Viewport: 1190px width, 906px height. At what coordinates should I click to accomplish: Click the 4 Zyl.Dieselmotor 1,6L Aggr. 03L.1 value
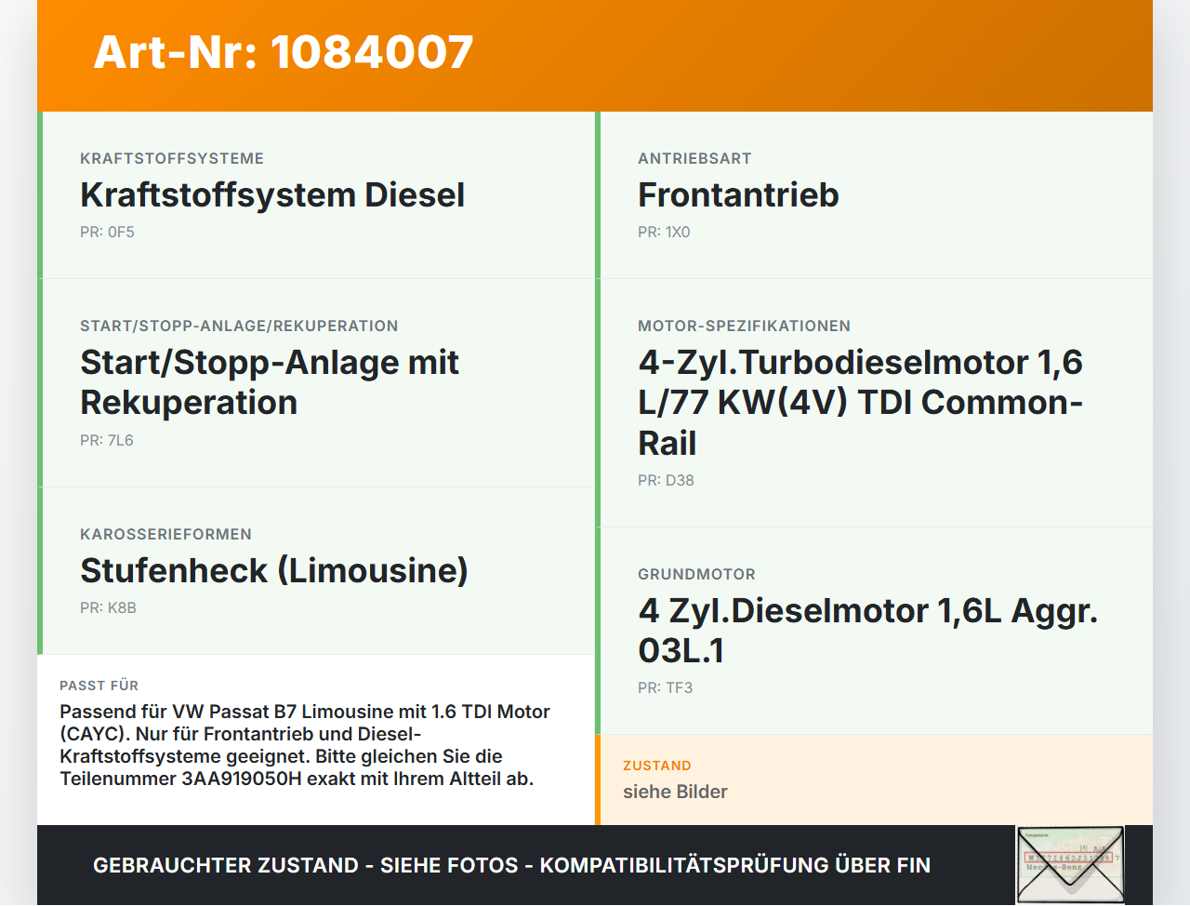(x=868, y=630)
